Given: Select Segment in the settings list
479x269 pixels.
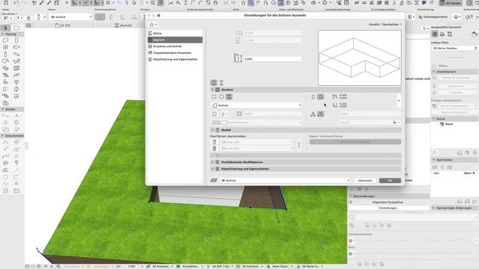Looking at the screenshot, I should point(175,40).
